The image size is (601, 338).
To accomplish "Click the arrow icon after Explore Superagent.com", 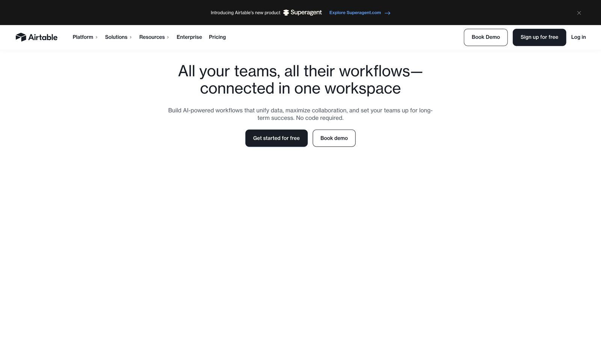I will (x=387, y=13).
